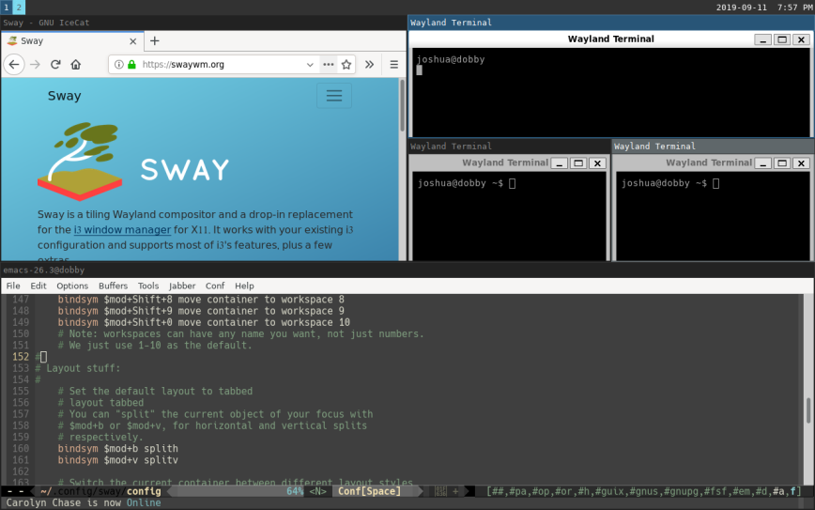The height and width of the screenshot is (510, 815).
Task: Click the green padlock security icon
Action: coord(132,65)
